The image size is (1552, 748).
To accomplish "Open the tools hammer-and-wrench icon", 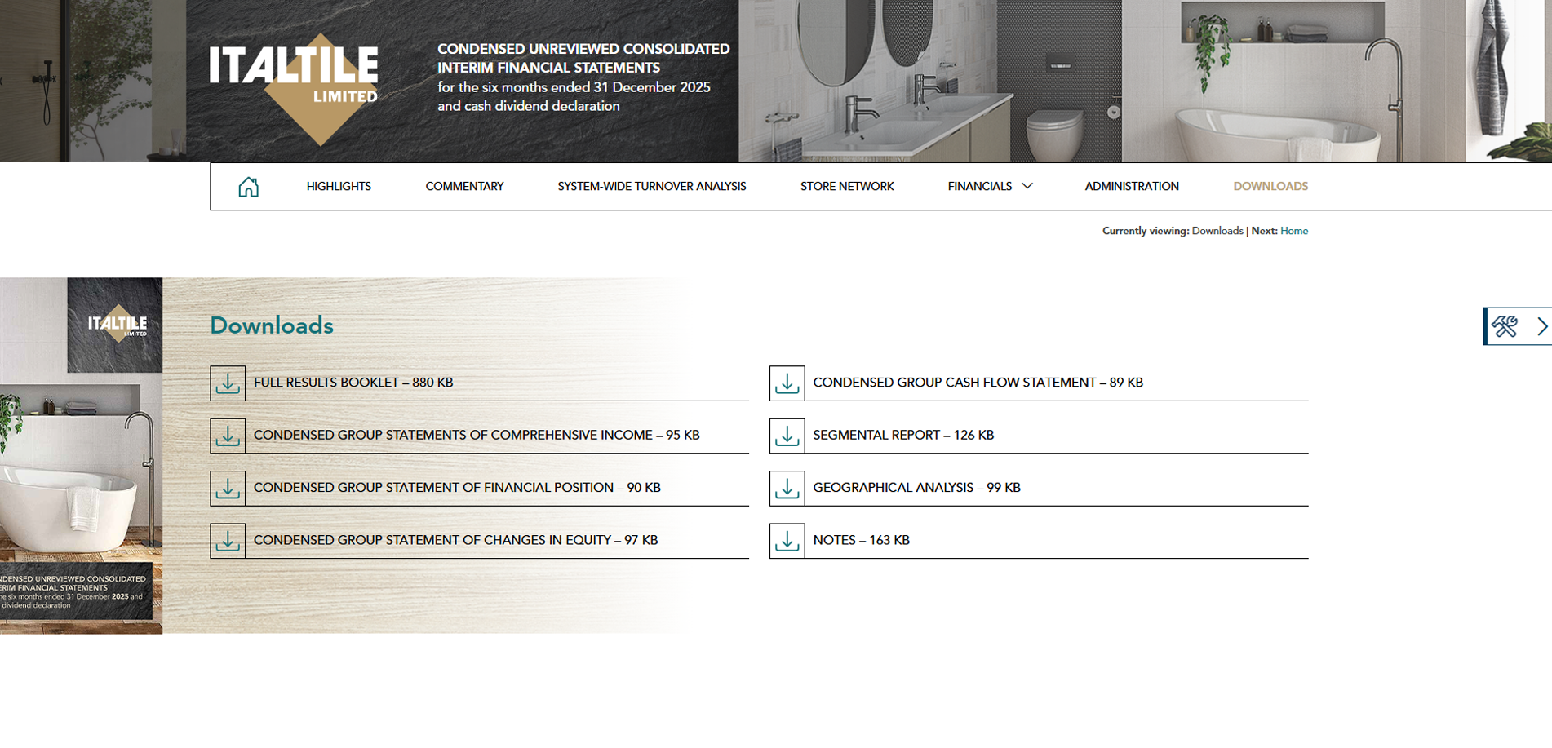I will coord(1505,326).
